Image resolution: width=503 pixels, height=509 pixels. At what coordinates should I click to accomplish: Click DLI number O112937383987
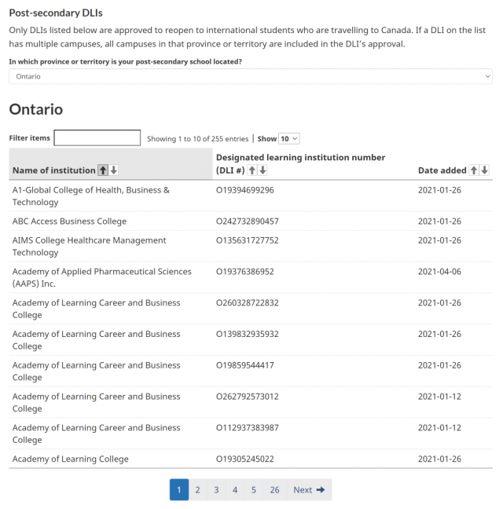[x=248, y=428]
